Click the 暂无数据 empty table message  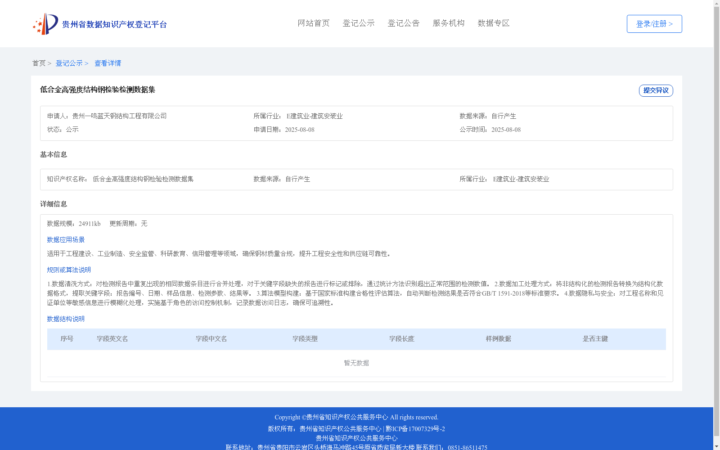[x=356, y=363]
